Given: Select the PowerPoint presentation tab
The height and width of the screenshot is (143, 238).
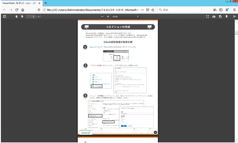Looking at the screenshot, I should (22, 3).
